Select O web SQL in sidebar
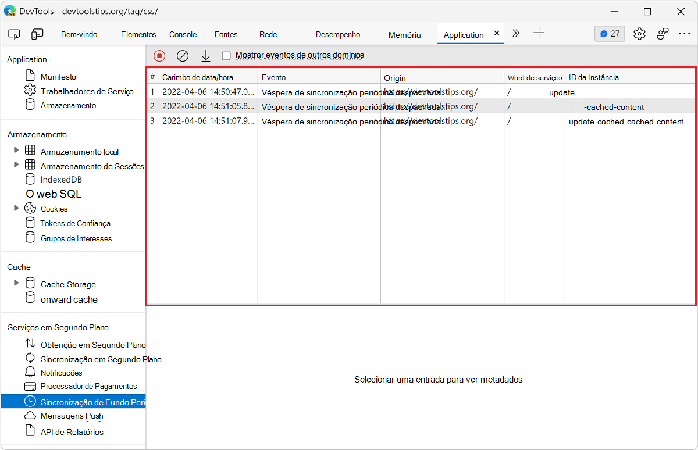The width and height of the screenshot is (698, 450). pos(54,194)
